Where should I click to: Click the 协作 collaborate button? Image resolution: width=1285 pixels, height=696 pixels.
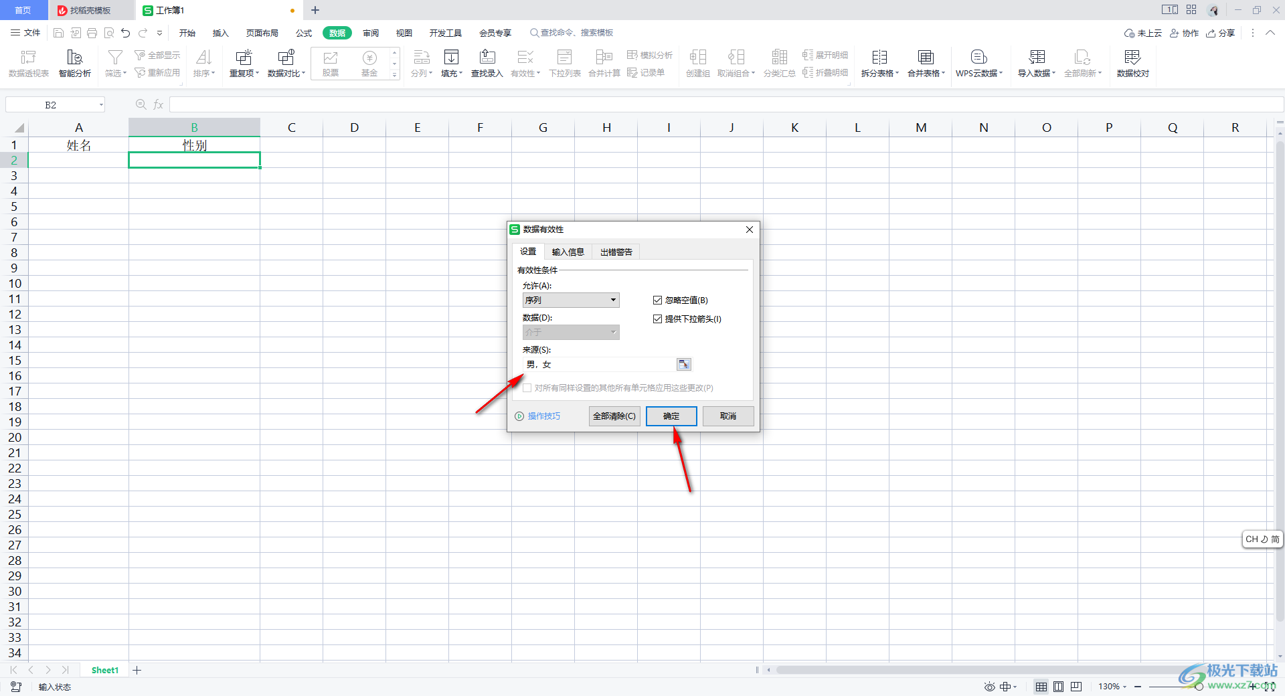pyautogui.click(x=1185, y=33)
